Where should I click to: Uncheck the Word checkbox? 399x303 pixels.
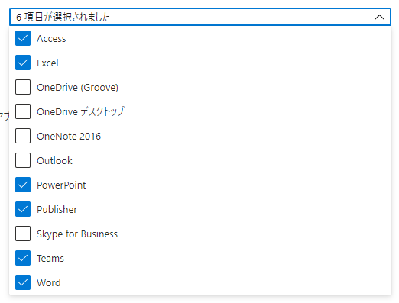pos(23,282)
